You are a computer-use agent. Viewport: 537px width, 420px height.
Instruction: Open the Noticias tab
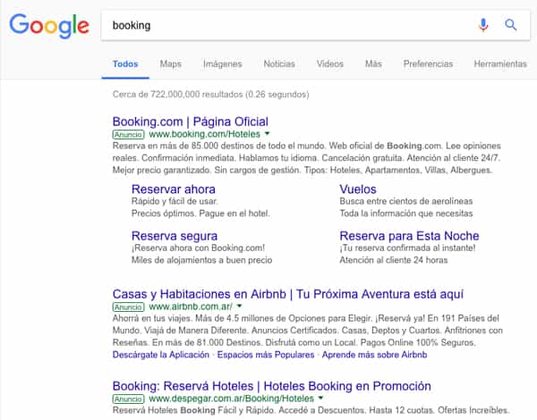pyautogui.click(x=279, y=64)
